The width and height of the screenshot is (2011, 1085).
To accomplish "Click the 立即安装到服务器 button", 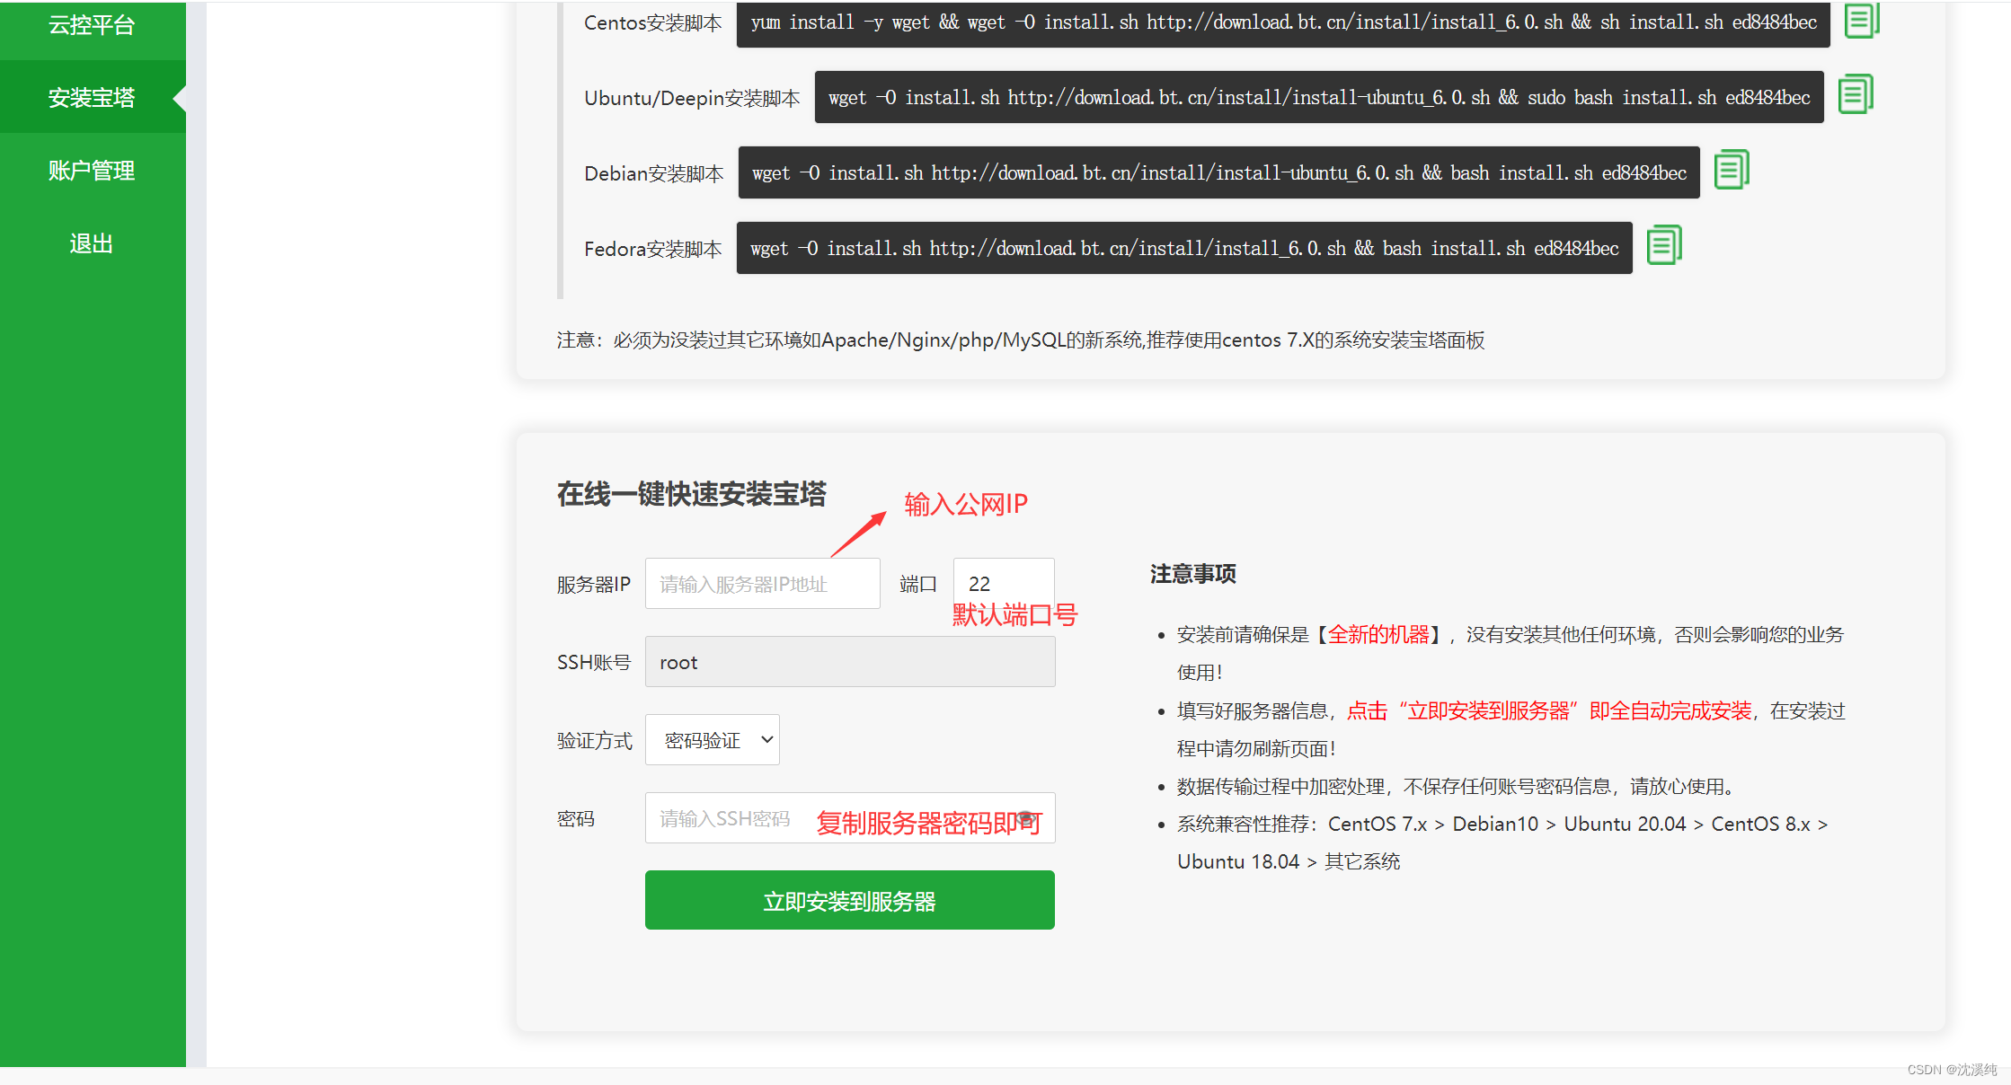I will (849, 901).
